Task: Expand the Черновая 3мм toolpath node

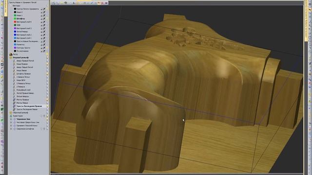Action: click(x=11, y=119)
